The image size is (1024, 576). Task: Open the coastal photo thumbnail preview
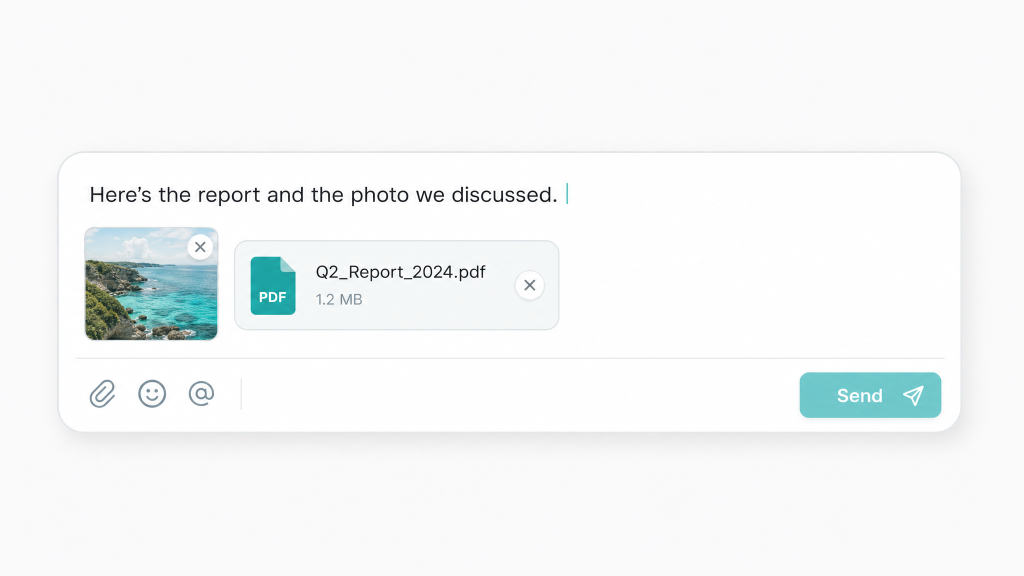point(151,284)
